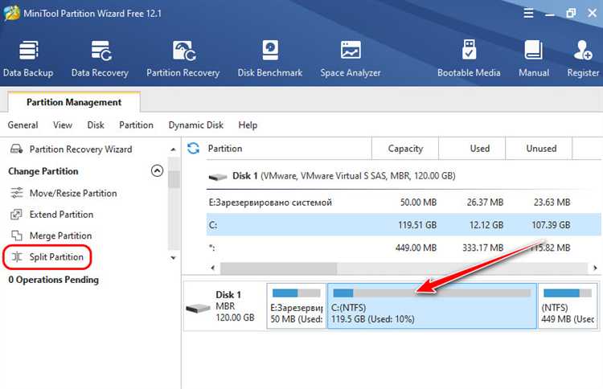Screen dimensions: 603x389
Task: Click the Move/Resize Partition icon
Action: [x=17, y=193]
